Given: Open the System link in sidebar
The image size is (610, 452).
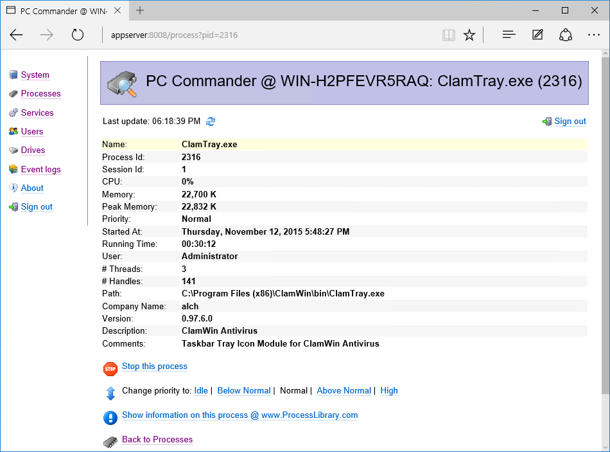Looking at the screenshot, I should coord(35,75).
